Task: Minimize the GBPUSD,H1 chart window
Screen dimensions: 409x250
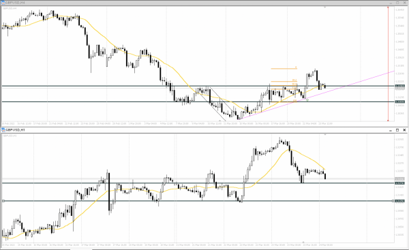Action: click(391, 130)
